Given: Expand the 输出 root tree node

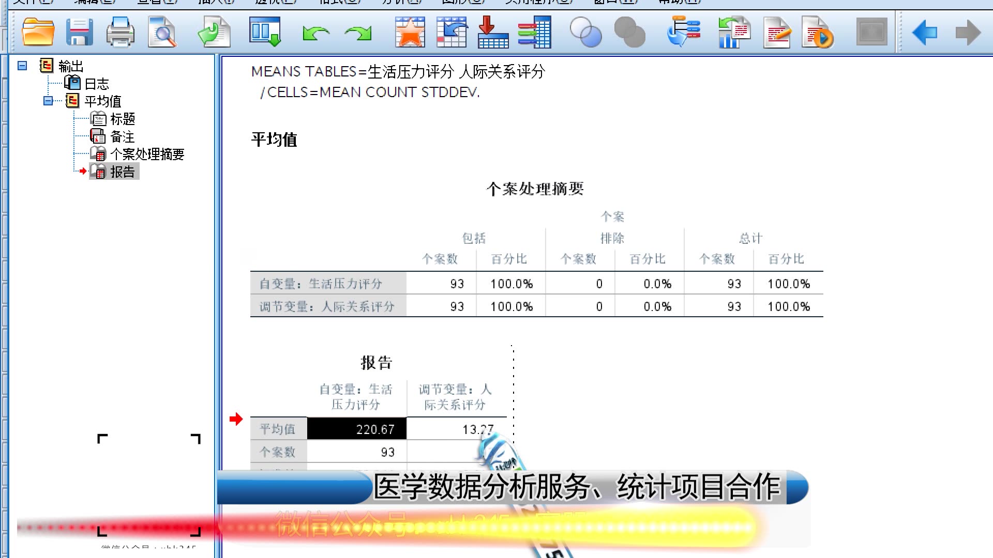Looking at the screenshot, I should click(22, 65).
